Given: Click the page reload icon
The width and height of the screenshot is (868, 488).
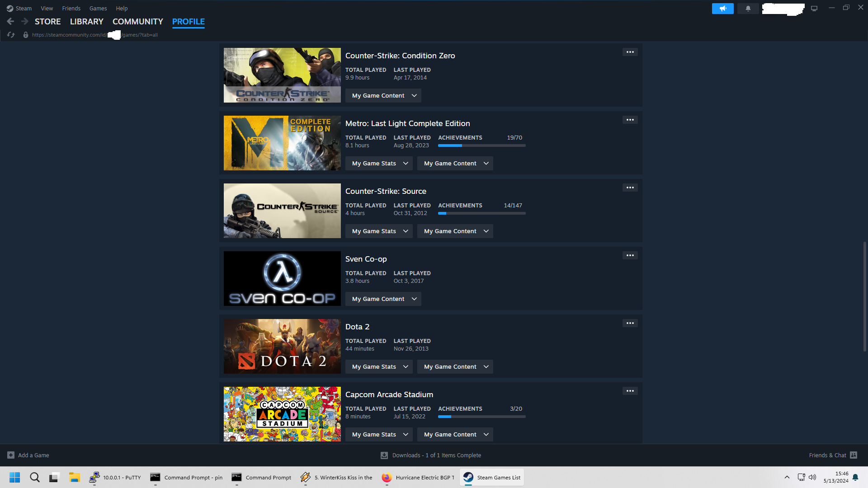Looking at the screenshot, I should coord(11,35).
